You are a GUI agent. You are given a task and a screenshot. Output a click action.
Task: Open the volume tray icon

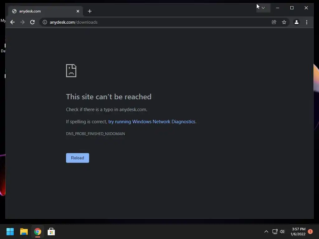tap(282, 232)
